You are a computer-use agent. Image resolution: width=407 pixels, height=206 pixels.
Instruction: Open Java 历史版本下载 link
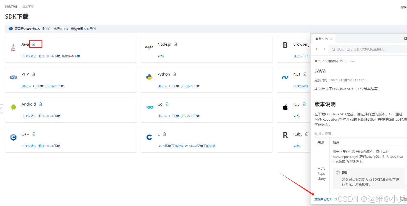pyautogui.click(x=71, y=56)
